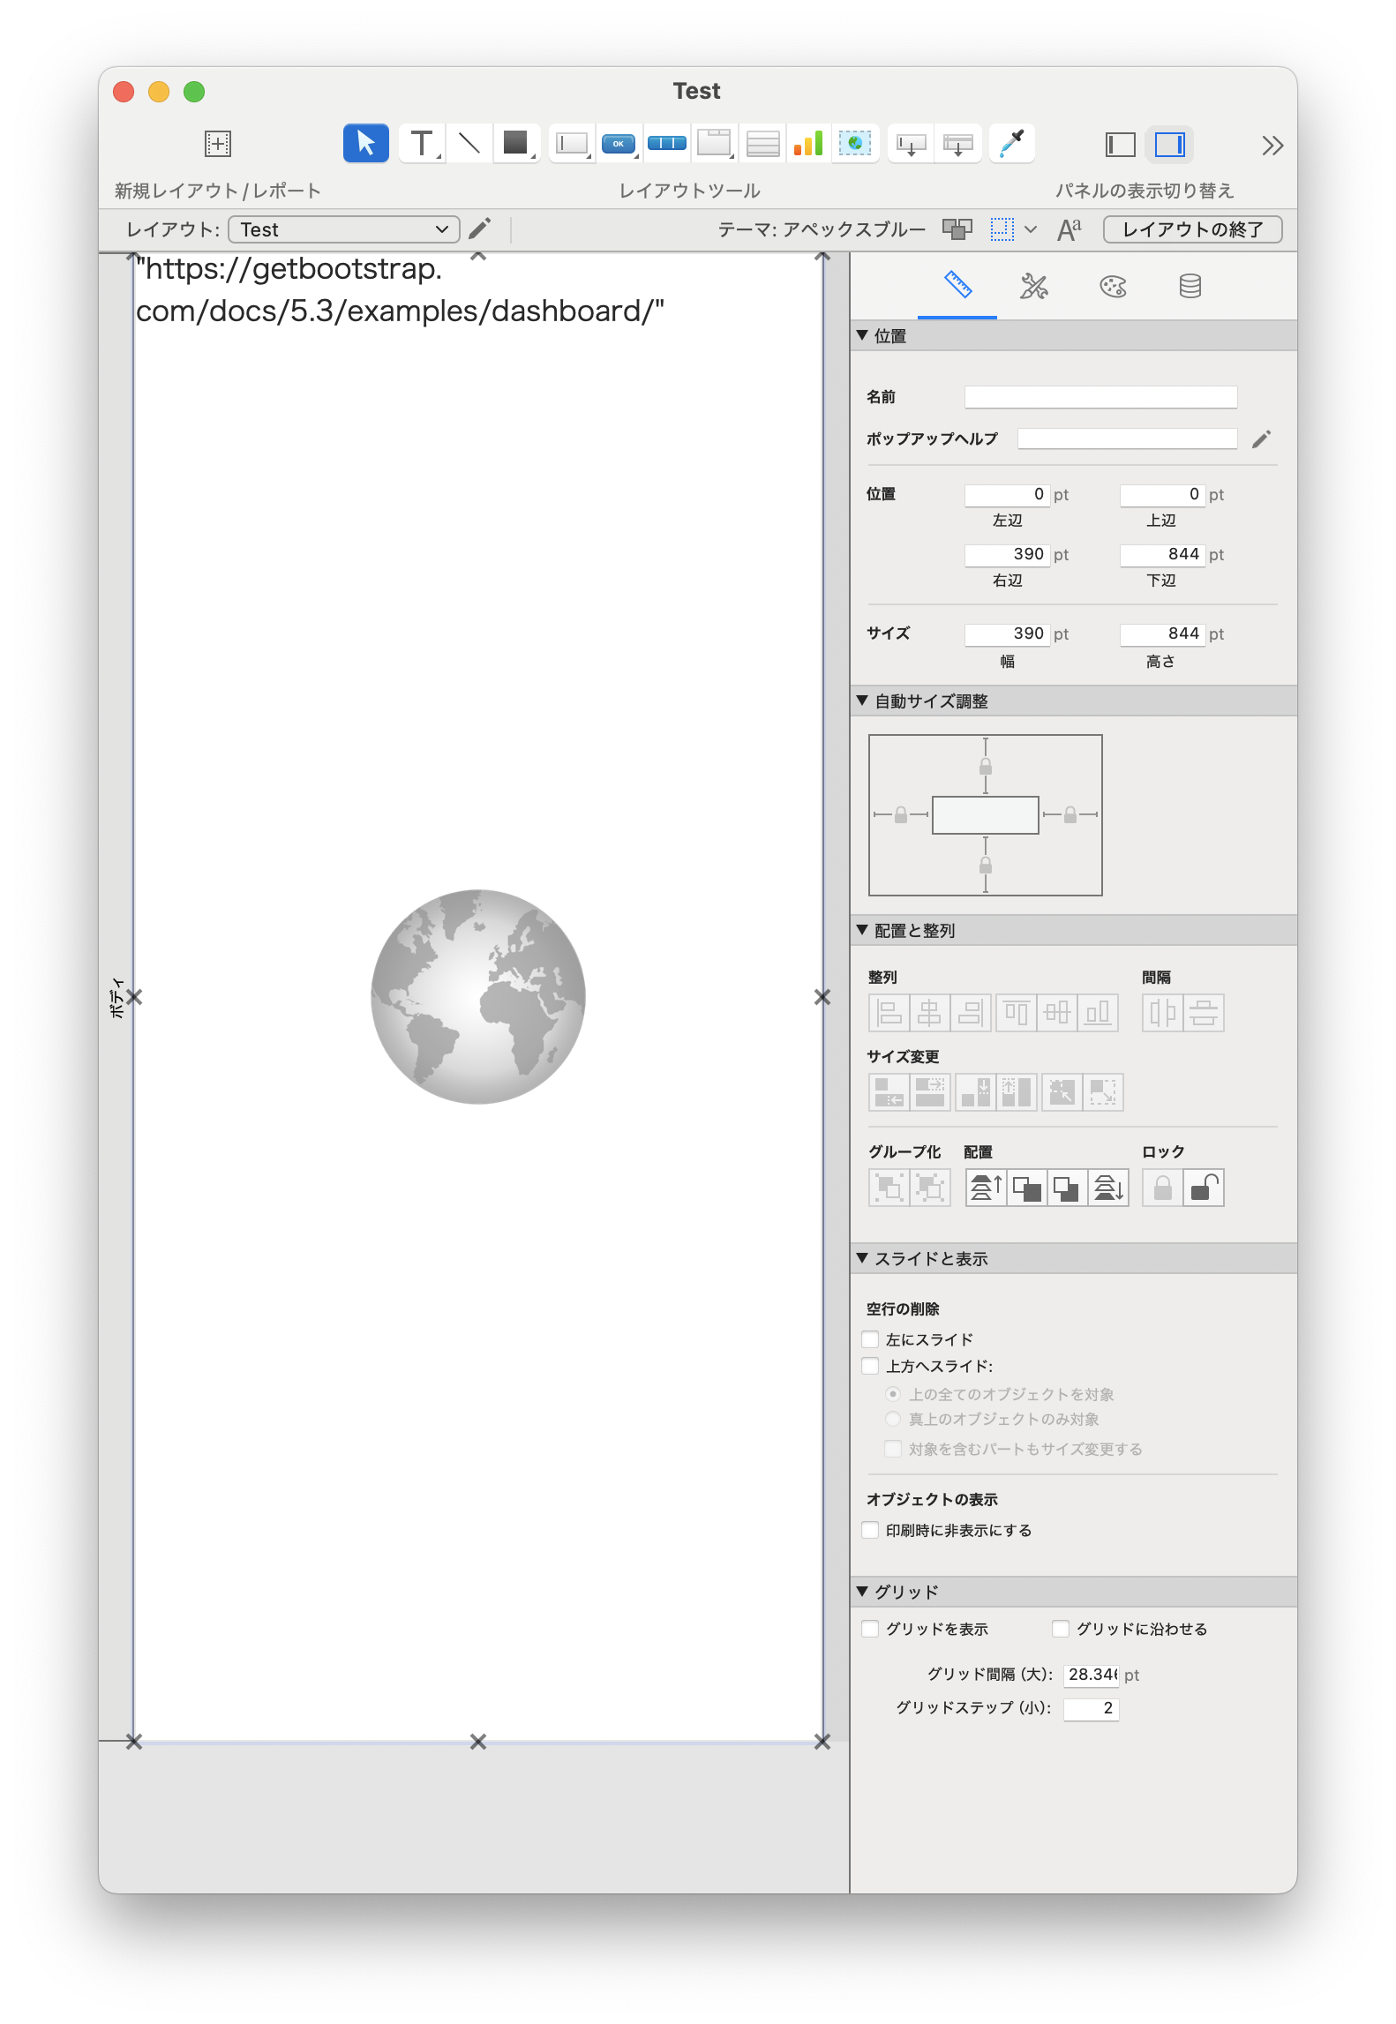1396x2024 pixels.
Task: Group selected objects icon
Action: [889, 1188]
